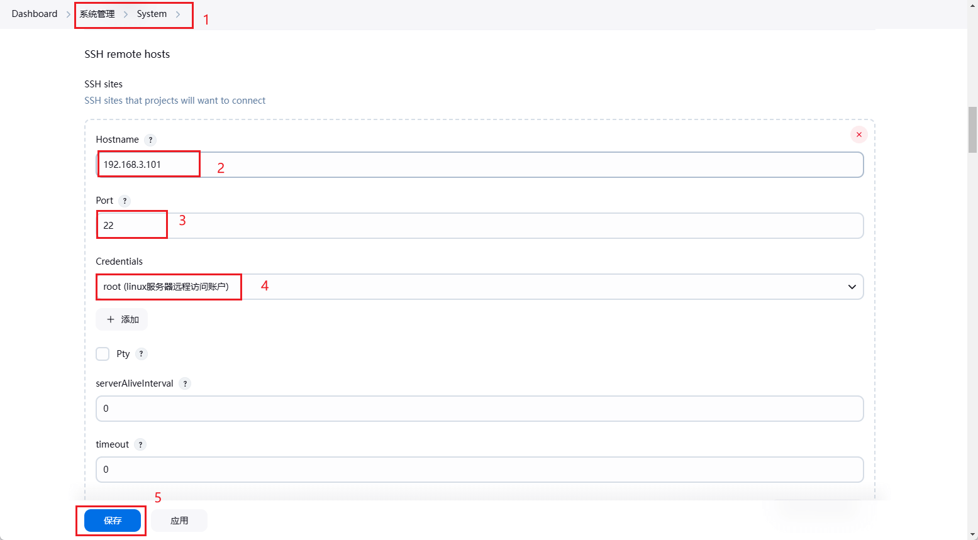Viewport: 978px width, 540px height.
Task: Click the chevron after 系统管理 breadcrumb
Action: [x=126, y=14]
